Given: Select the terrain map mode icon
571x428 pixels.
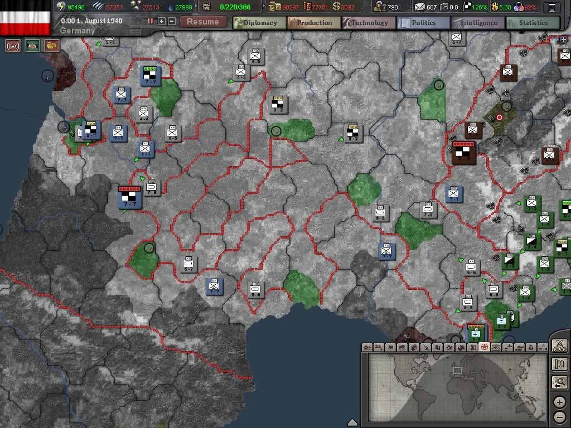Looking at the screenshot, I should 367,348.
